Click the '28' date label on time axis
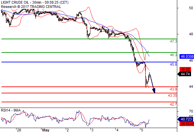This screenshot has width=194, height=132. pyautogui.click(x=19, y=130)
